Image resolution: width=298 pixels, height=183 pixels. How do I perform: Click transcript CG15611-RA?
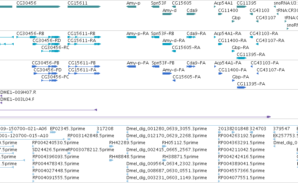click(82, 41)
